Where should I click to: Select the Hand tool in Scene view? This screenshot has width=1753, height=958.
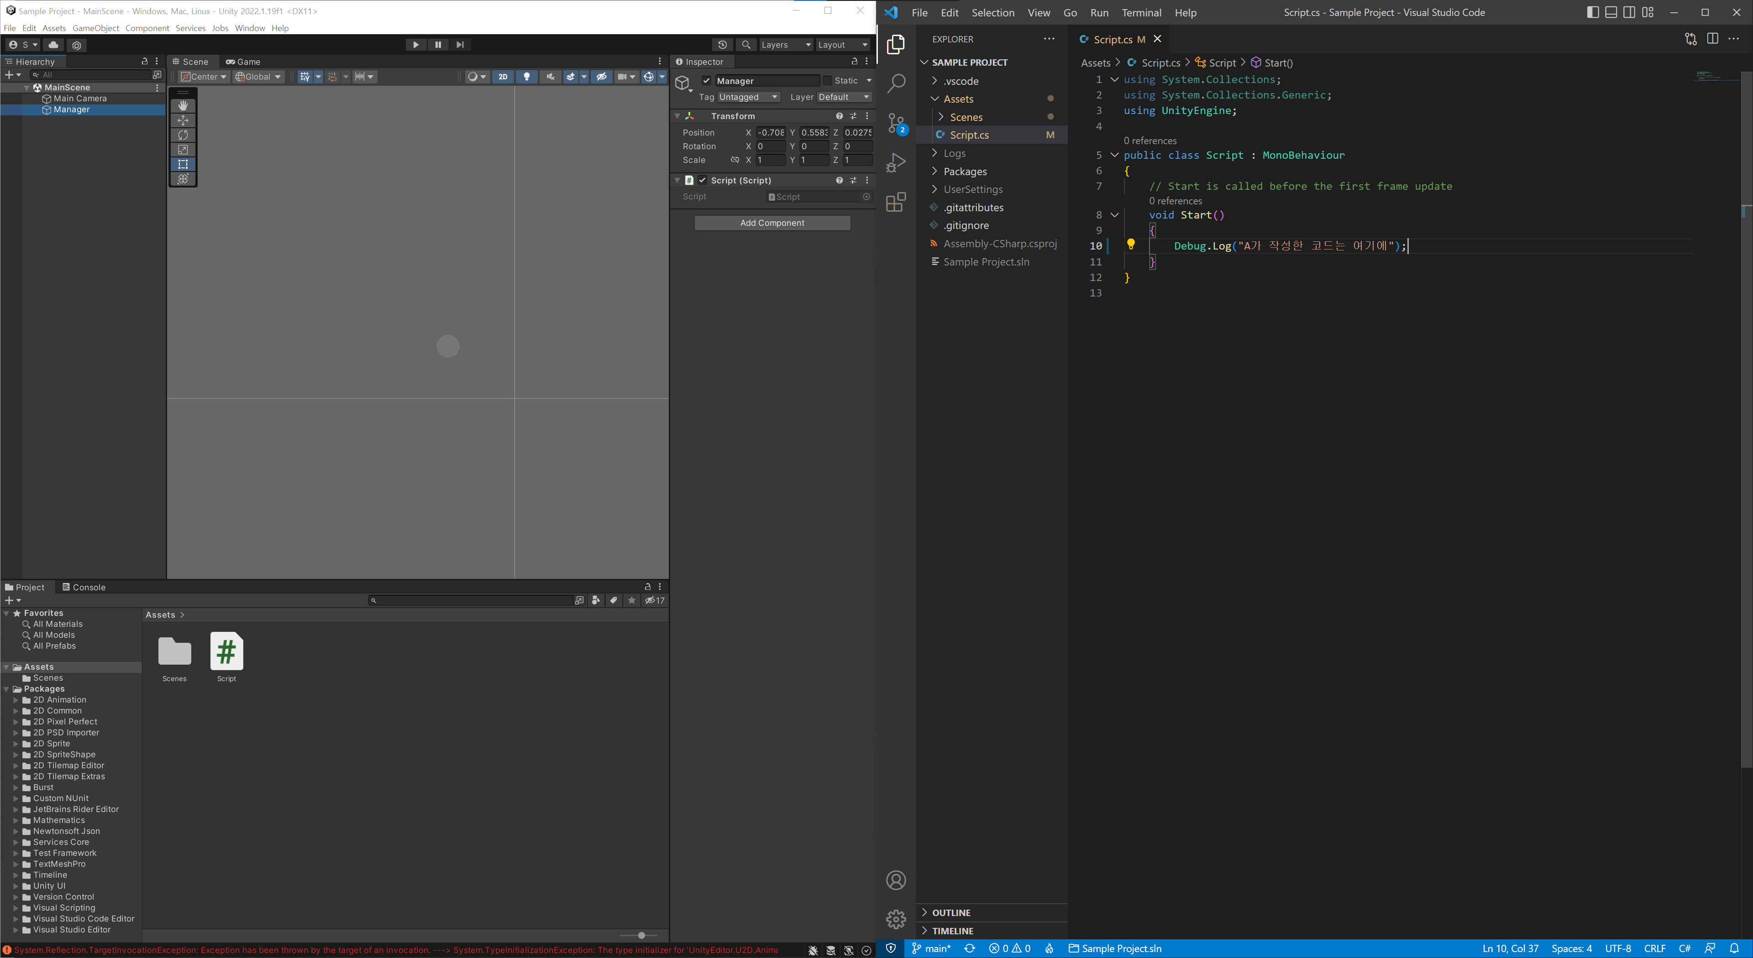183,105
